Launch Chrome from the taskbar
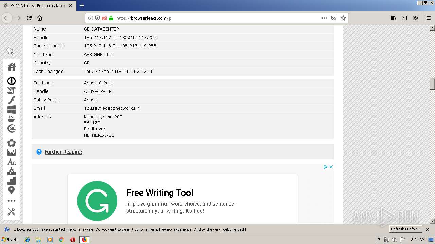This screenshot has width=435, height=244. pos(61,240)
